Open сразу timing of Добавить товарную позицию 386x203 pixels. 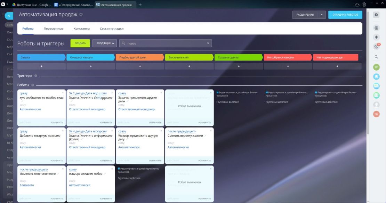24,132
